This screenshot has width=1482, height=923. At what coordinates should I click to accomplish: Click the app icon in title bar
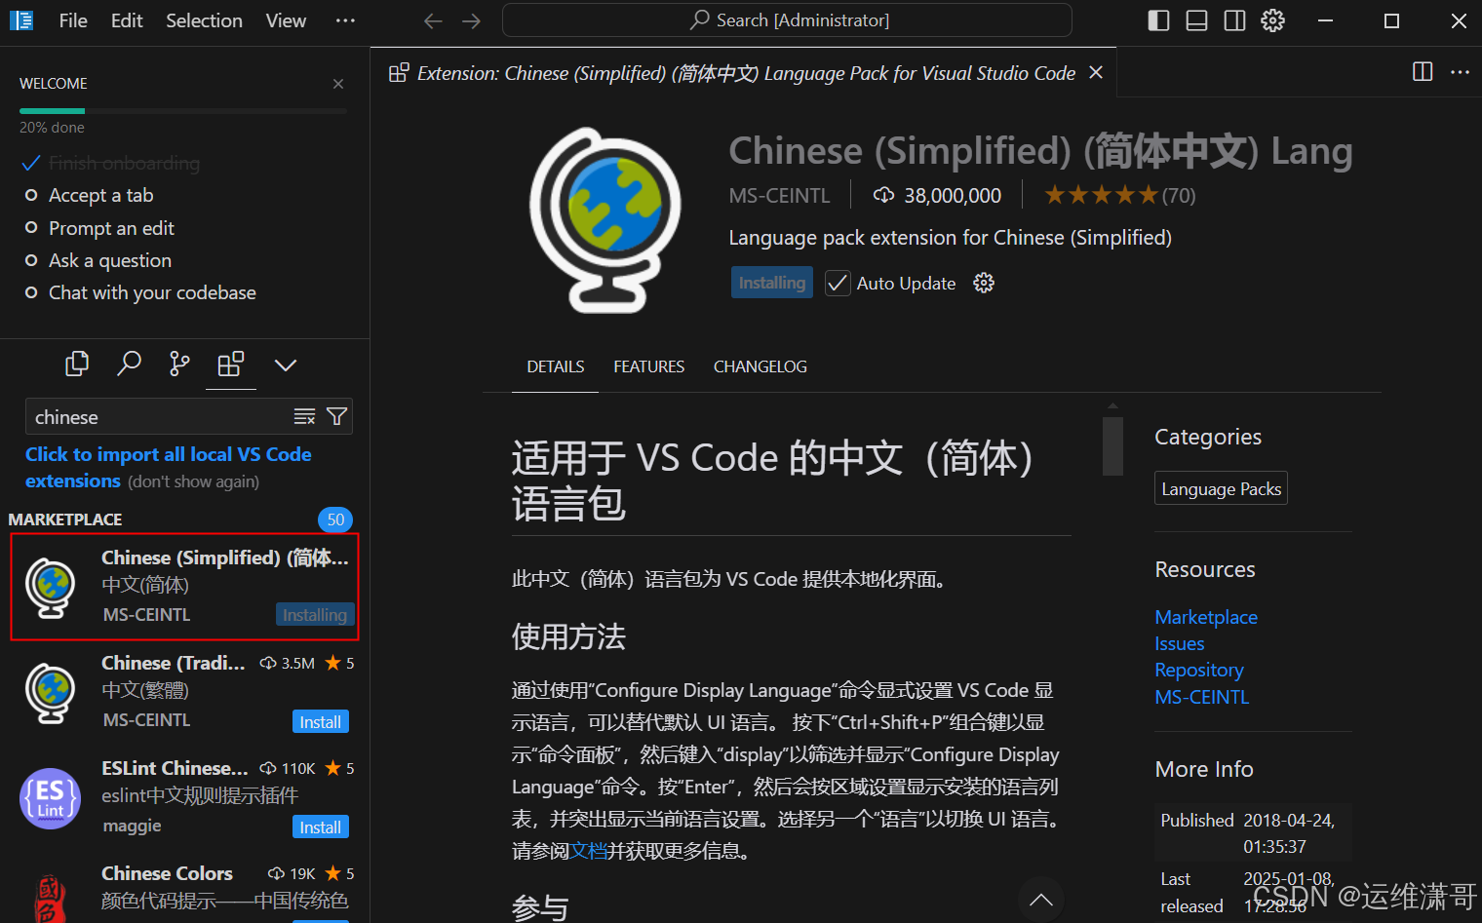[21, 20]
